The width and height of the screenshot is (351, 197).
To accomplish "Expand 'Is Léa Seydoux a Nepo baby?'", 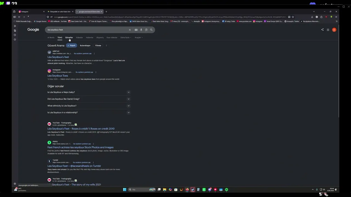I will click(89, 92).
